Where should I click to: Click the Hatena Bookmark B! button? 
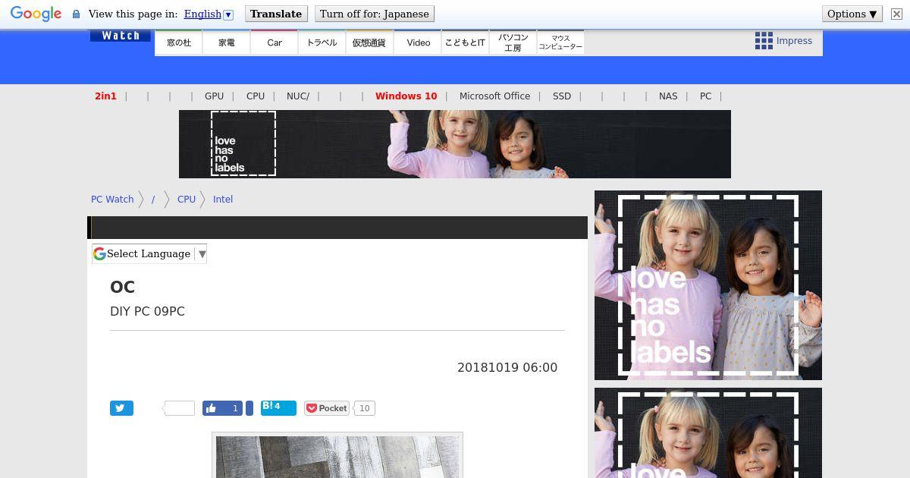point(278,407)
